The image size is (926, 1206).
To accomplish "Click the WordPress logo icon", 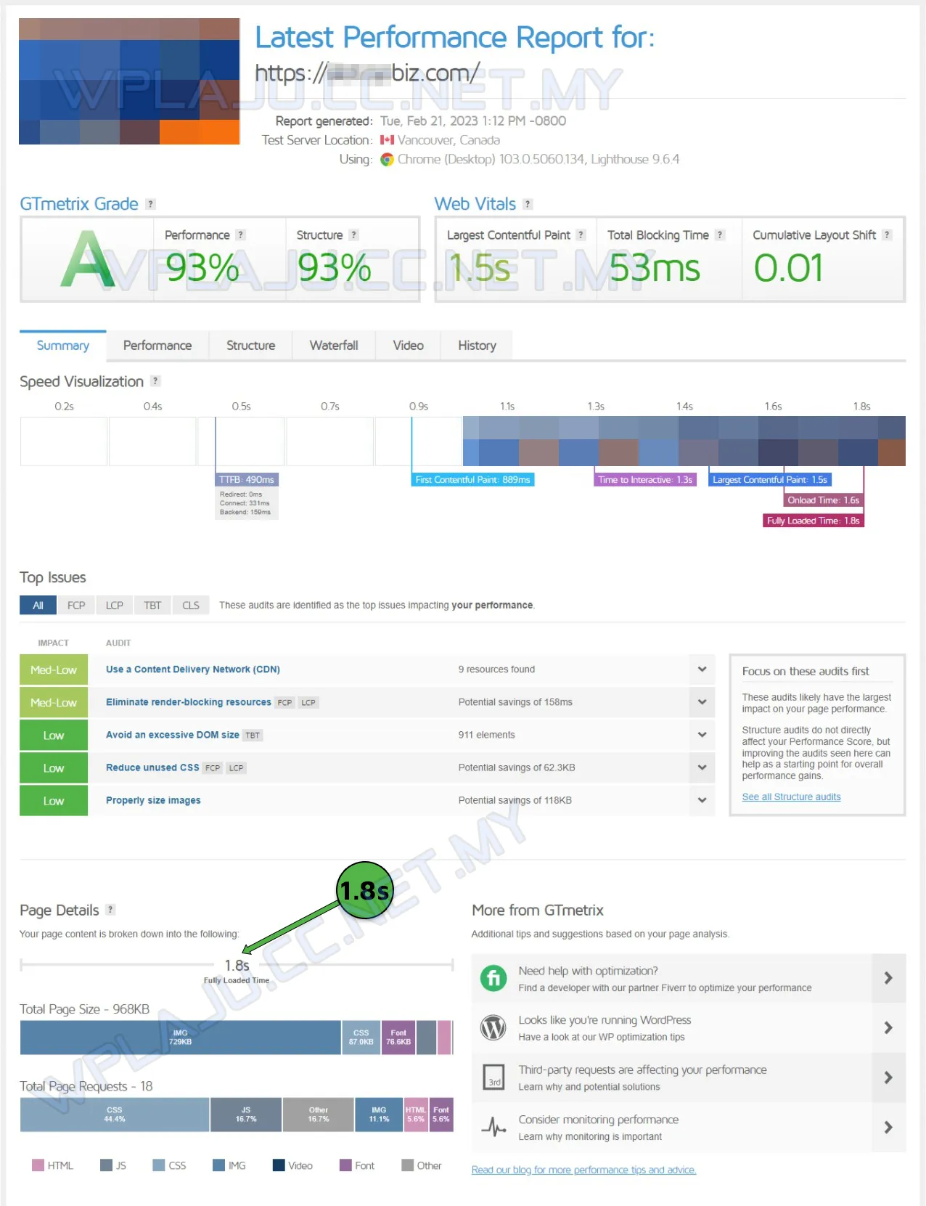I will coord(493,1027).
